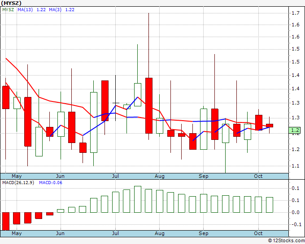Select the tallest red candlestick in late July

coord(148,105)
